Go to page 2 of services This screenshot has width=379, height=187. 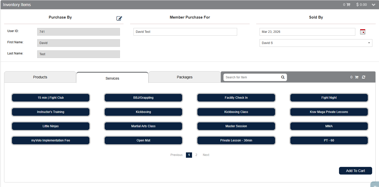196,155
